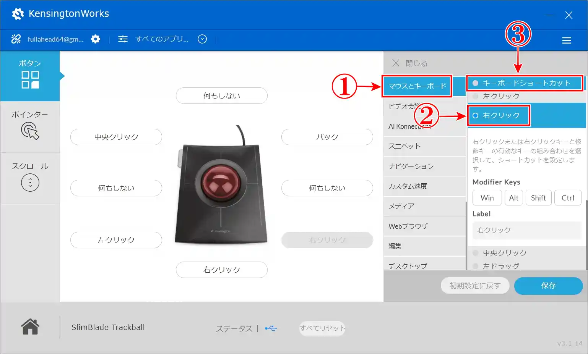Viewport: 588px width, 354px height.
Task: Open the スクロール settings tab
Action: click(x=30, y=178)
